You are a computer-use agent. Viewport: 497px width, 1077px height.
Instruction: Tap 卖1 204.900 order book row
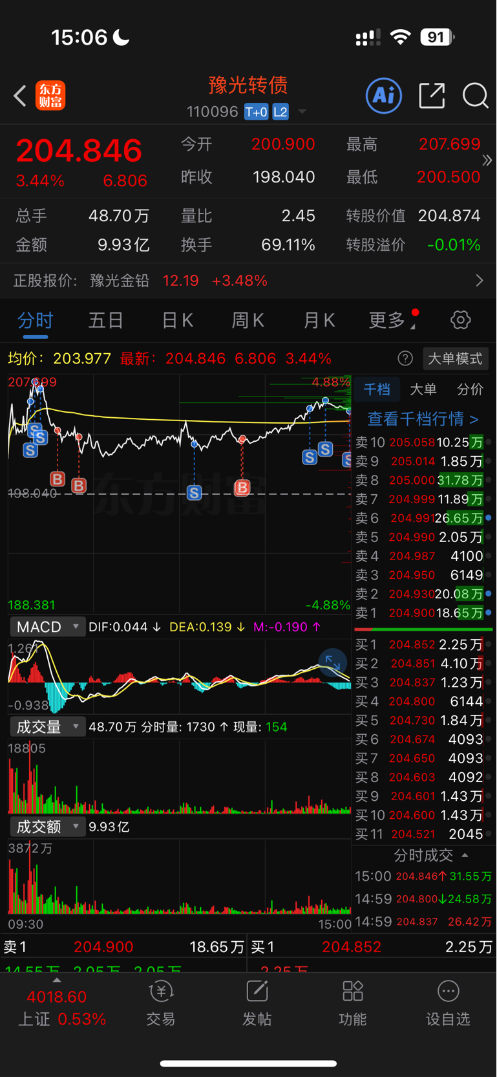(423, 613)
